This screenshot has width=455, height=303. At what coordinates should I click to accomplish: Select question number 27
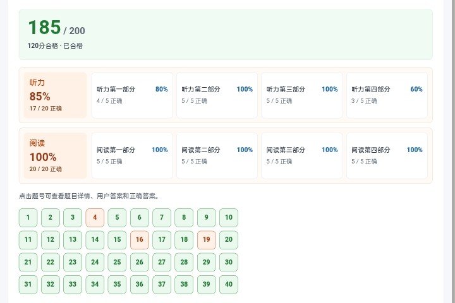point(162,262)
